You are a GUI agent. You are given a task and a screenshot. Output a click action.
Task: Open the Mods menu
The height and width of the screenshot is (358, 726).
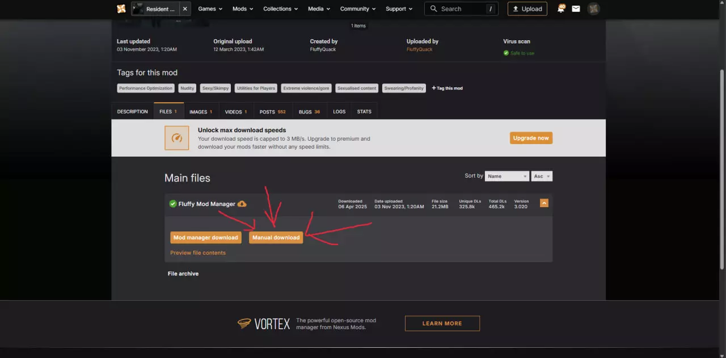pos(243,9)
